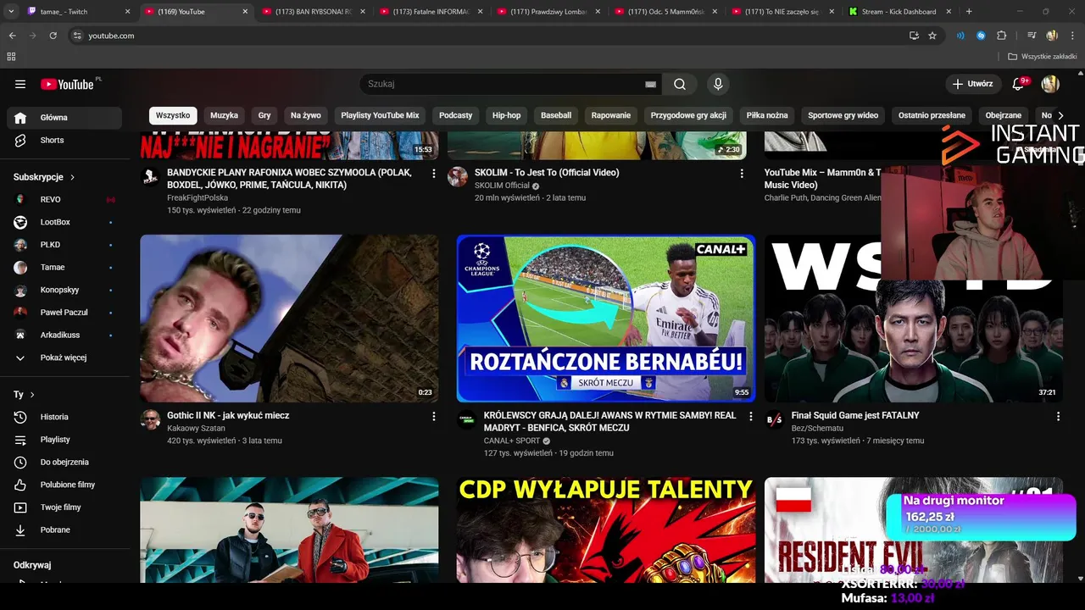Start voice search with microphone icon
Viewport: 1085px width, 610px height.
[718, 84]
